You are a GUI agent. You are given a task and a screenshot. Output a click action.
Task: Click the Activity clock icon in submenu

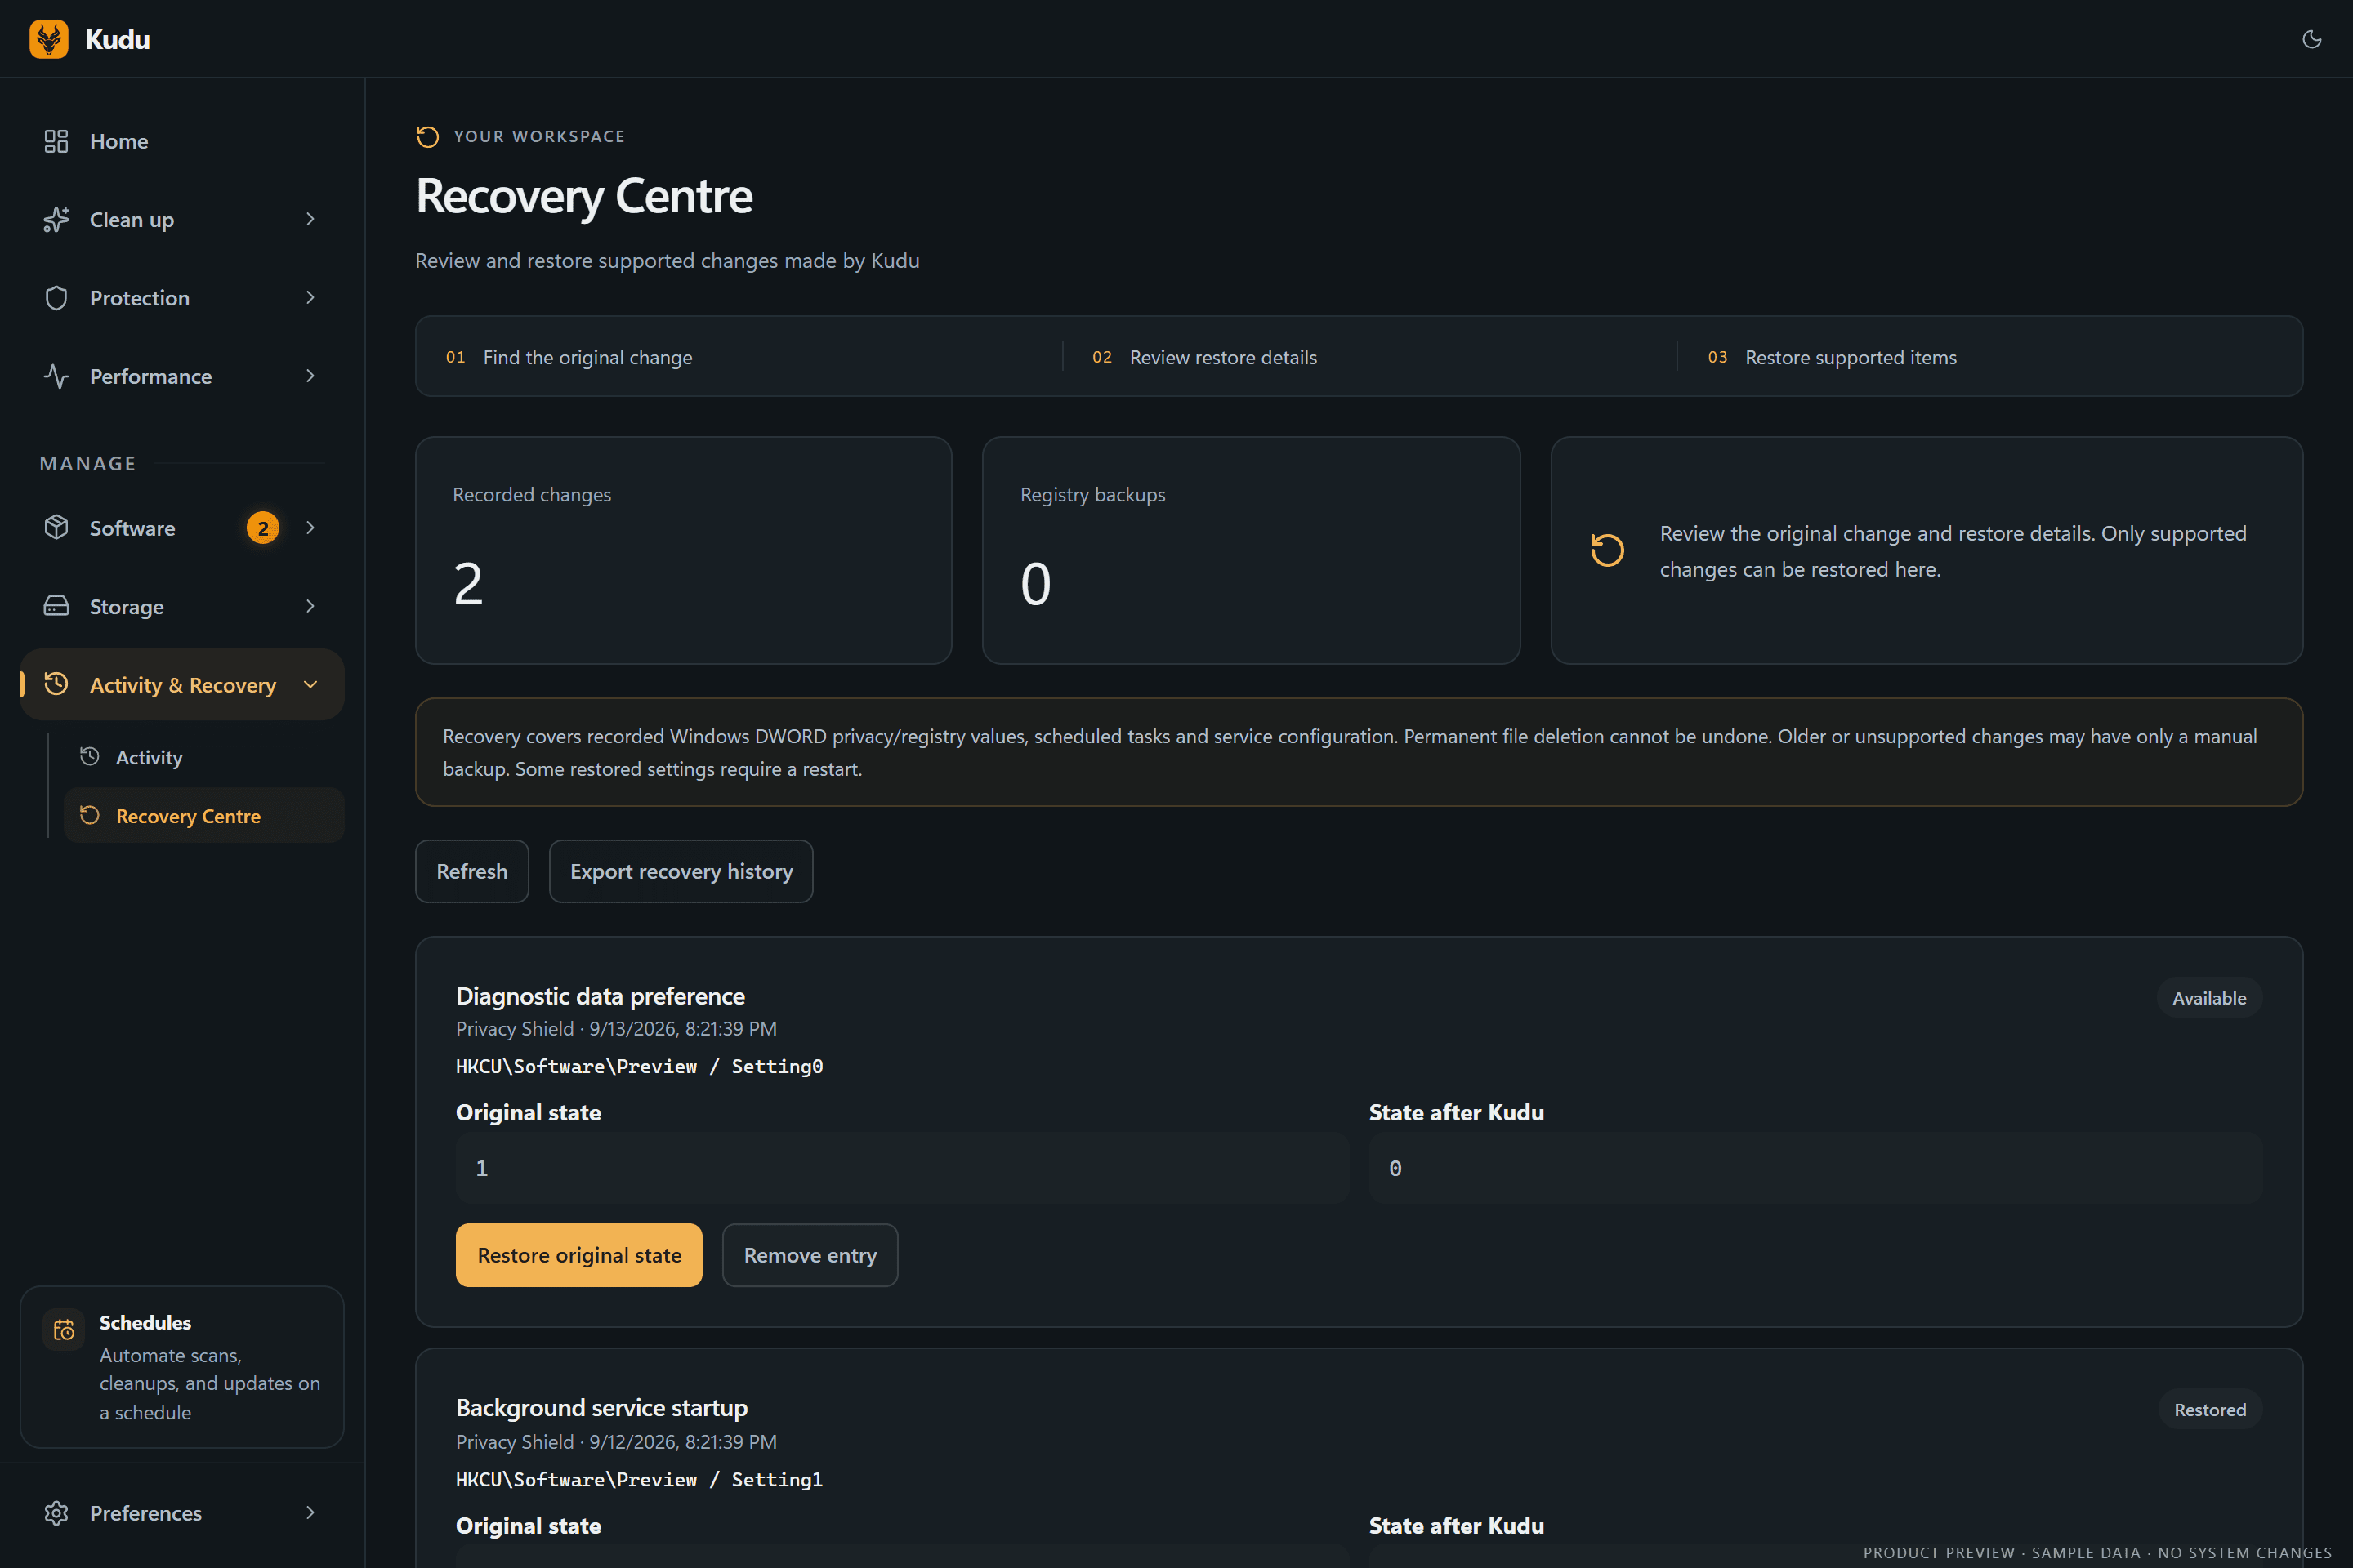(x=89, y=757)
